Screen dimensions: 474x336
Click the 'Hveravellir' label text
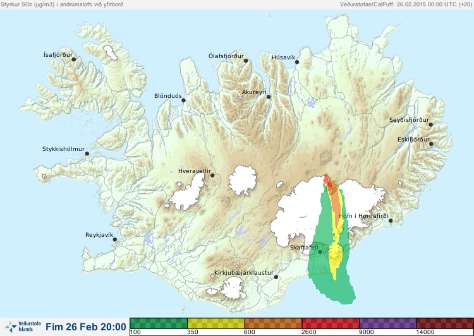coord(195,171)
